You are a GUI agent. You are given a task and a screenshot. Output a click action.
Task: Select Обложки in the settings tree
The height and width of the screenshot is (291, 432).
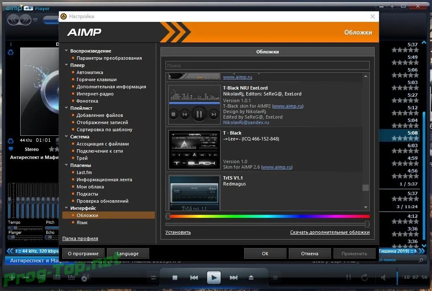click(109, 215)
